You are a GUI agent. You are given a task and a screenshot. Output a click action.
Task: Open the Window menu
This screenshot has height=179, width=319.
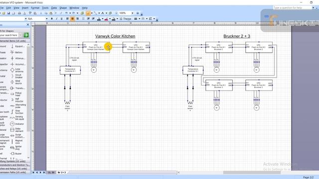pyautogui.click(x=74, y=8)
